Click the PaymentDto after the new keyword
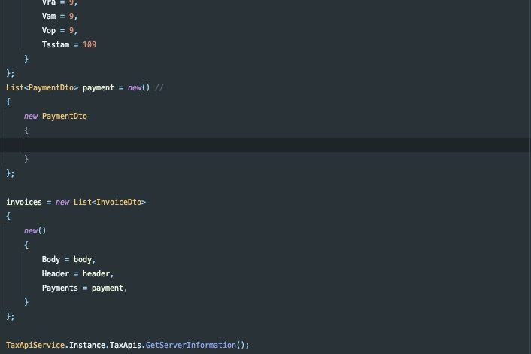This screenshot has width=531, height=354. pos(65,116)
